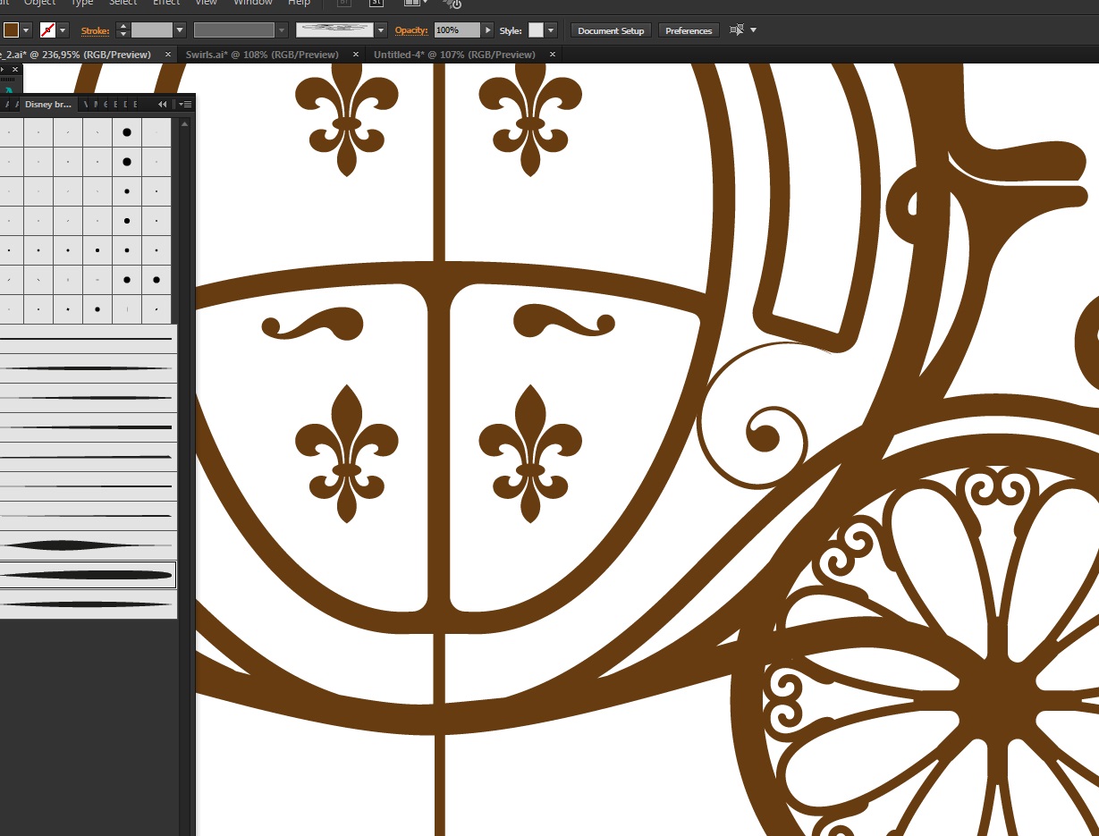This screenshot has height=836, width=1099.
Task: Open the Help menu
Action: (x=299, y=3)
